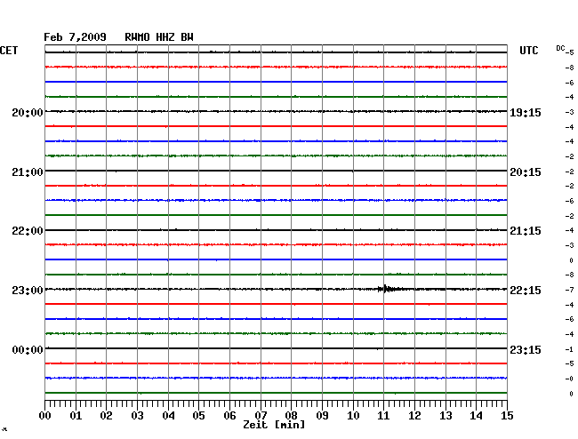Click the black trace at 21:00 CET
578x439 pixels.
tap(276, 171)
